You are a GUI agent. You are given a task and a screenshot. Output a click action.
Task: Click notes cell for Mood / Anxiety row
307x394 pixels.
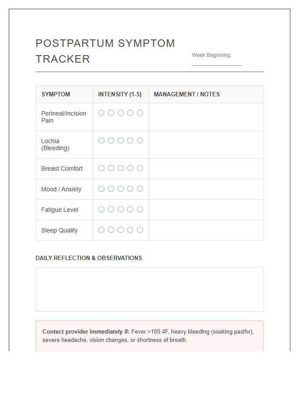[x=206, y=190]
